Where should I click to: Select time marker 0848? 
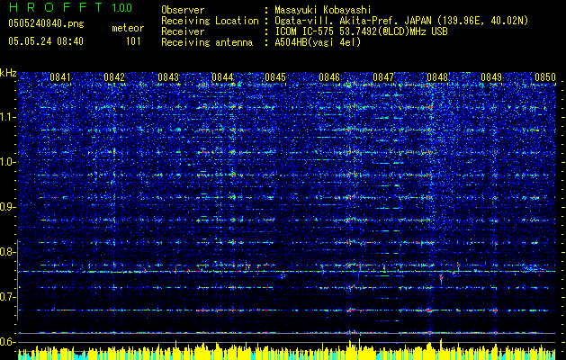pos(437,77)
